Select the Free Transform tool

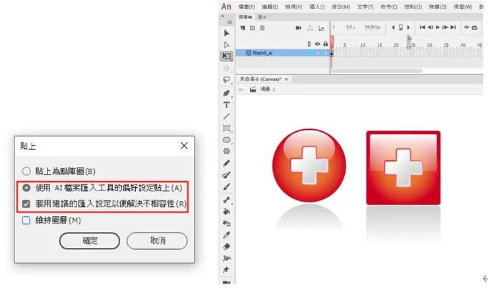pos(227,56)
